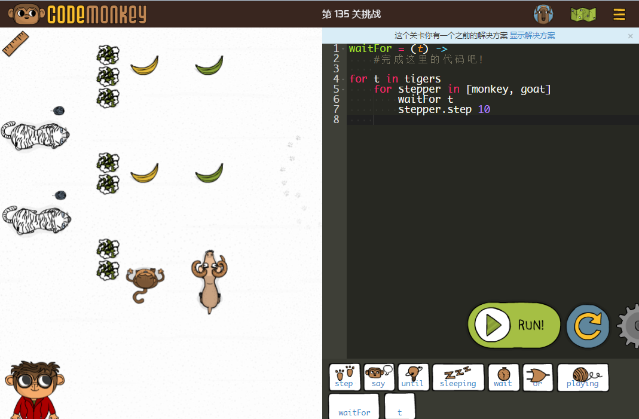Insert the wait command block
This screenshot has height=419, width=639.
click(x=503, y=377)
